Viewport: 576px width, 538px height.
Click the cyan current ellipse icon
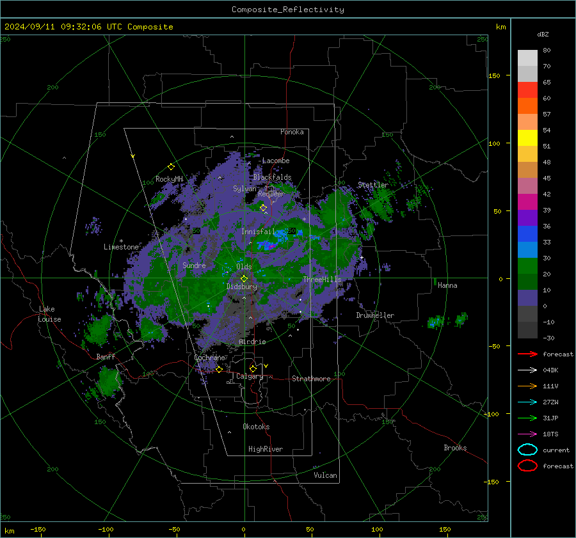[527, 450]
